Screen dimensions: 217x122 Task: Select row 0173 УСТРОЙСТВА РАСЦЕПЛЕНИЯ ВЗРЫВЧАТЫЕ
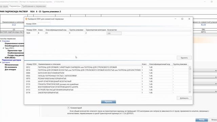(107, 90)
